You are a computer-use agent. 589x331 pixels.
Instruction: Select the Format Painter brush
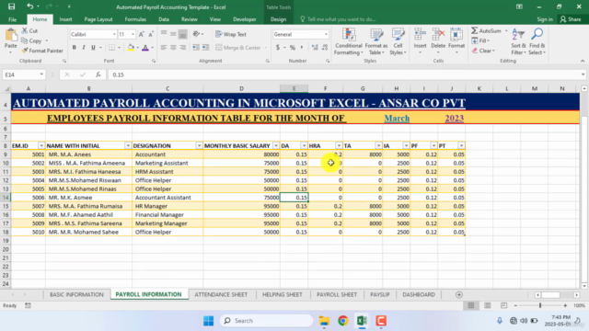tap(25, 51)
